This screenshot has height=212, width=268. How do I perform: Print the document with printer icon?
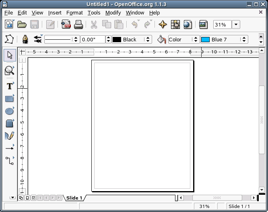[x=78, y=24]
